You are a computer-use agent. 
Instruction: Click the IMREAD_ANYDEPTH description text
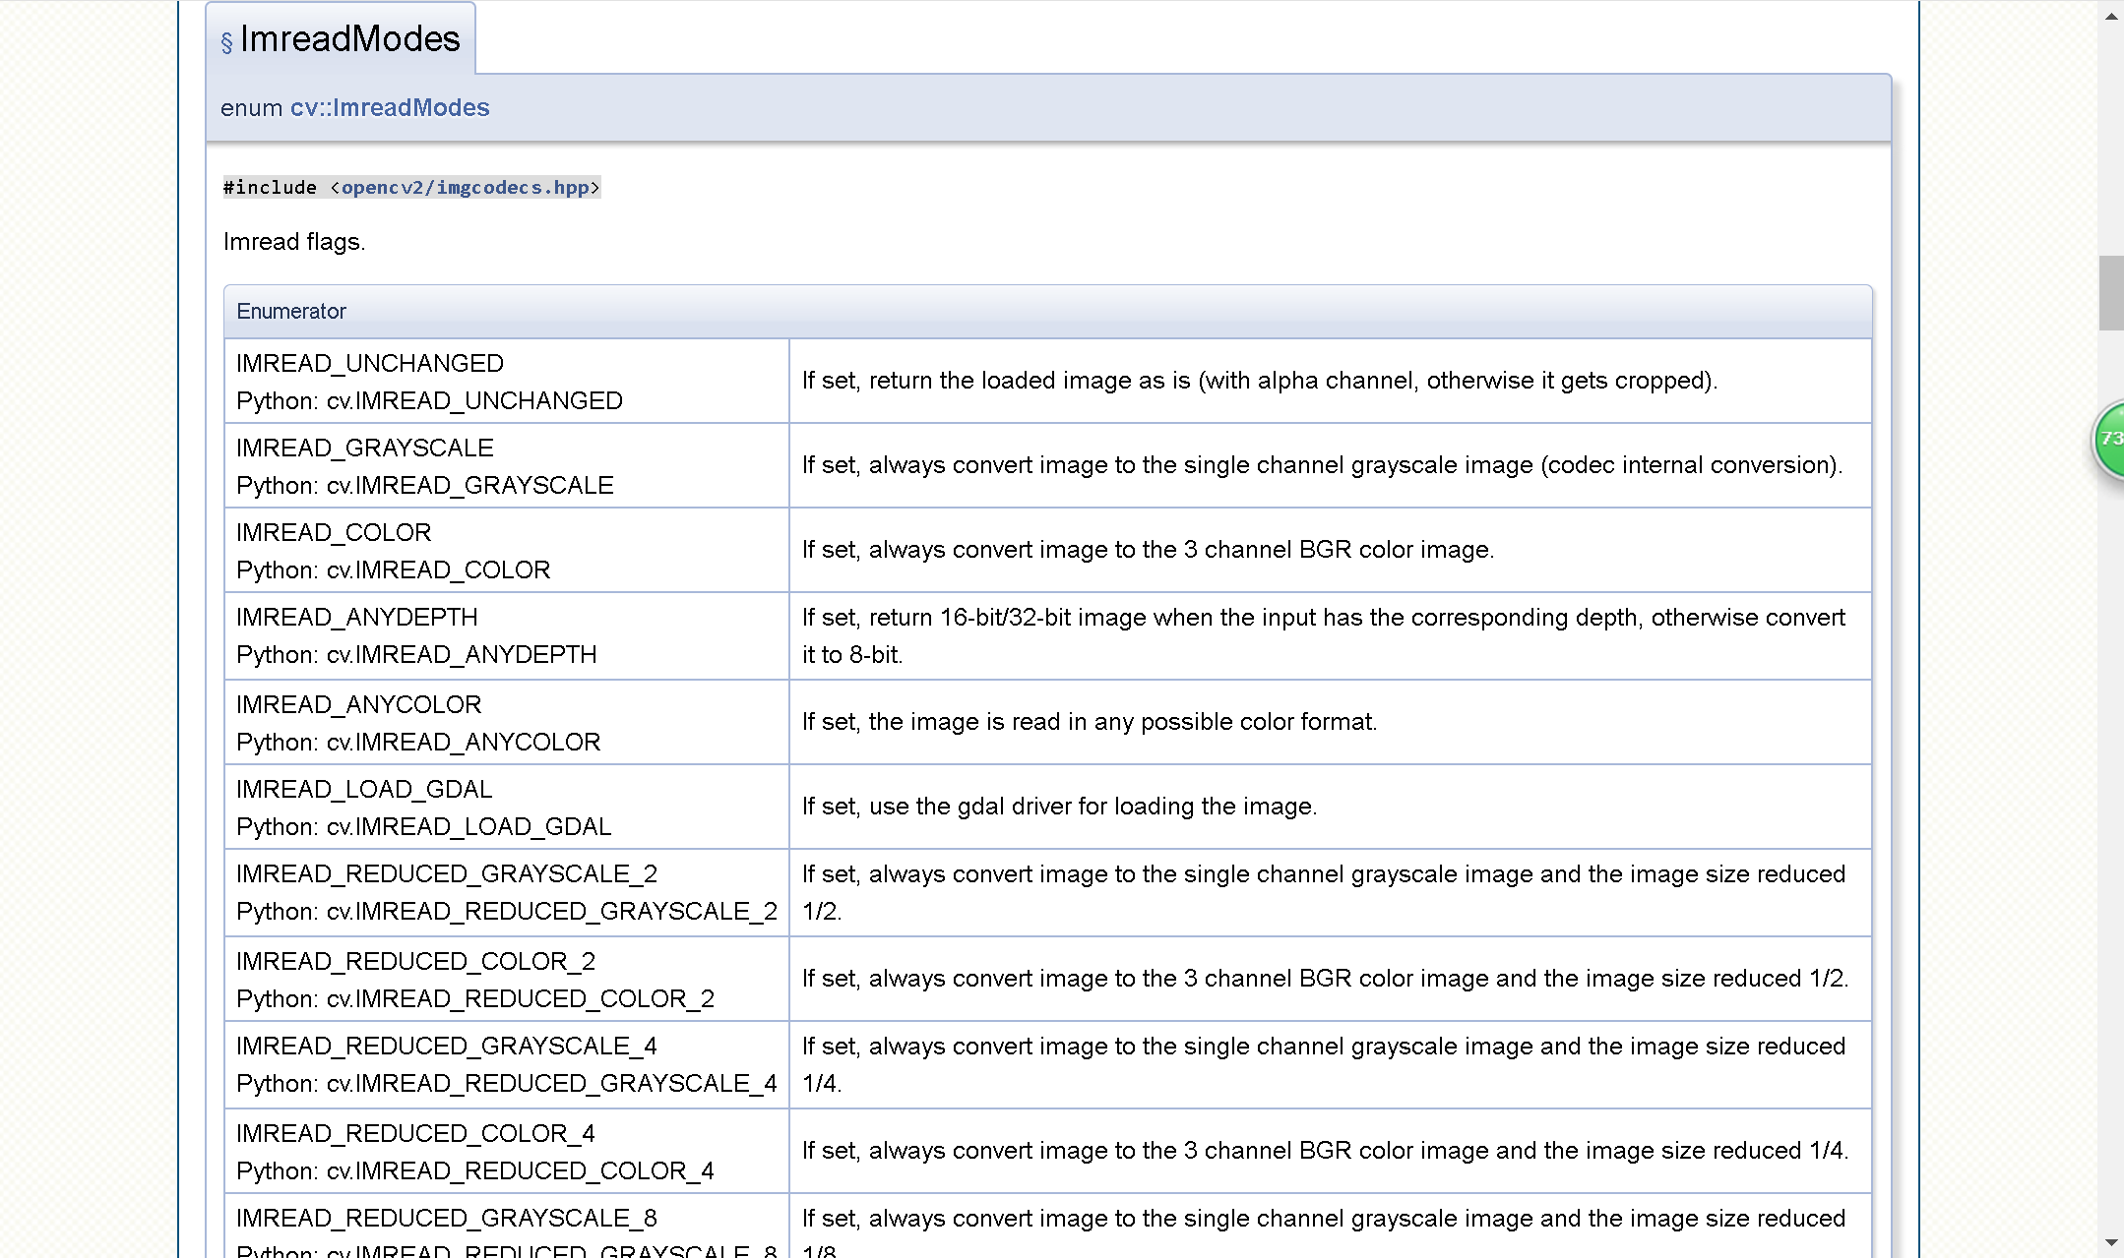(1322, 618)
